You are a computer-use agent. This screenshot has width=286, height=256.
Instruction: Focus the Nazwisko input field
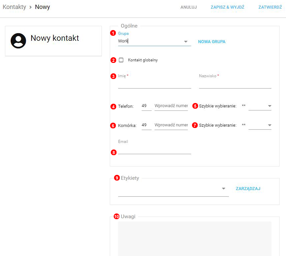point(235,84)
